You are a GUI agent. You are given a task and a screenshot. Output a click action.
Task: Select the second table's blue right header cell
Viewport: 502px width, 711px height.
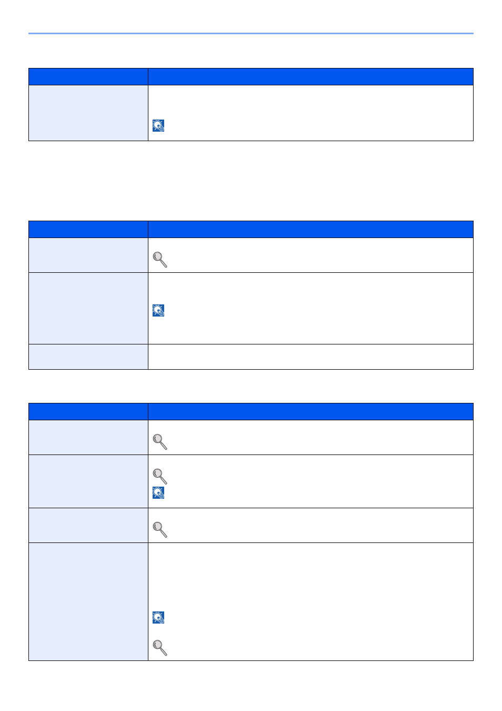310,229
